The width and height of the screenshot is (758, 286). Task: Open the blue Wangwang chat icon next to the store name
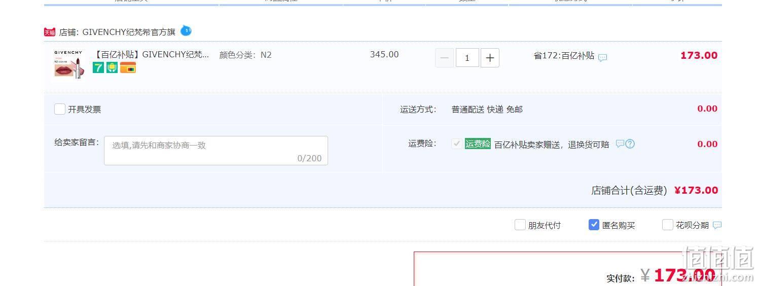[x=186, y=31]
